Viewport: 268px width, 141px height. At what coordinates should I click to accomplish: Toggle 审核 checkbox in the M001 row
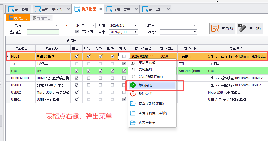coord(77,56)
